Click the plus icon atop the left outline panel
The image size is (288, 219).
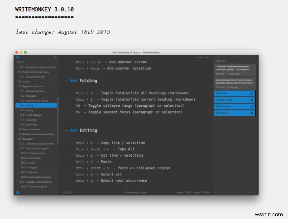pos(56,57)
